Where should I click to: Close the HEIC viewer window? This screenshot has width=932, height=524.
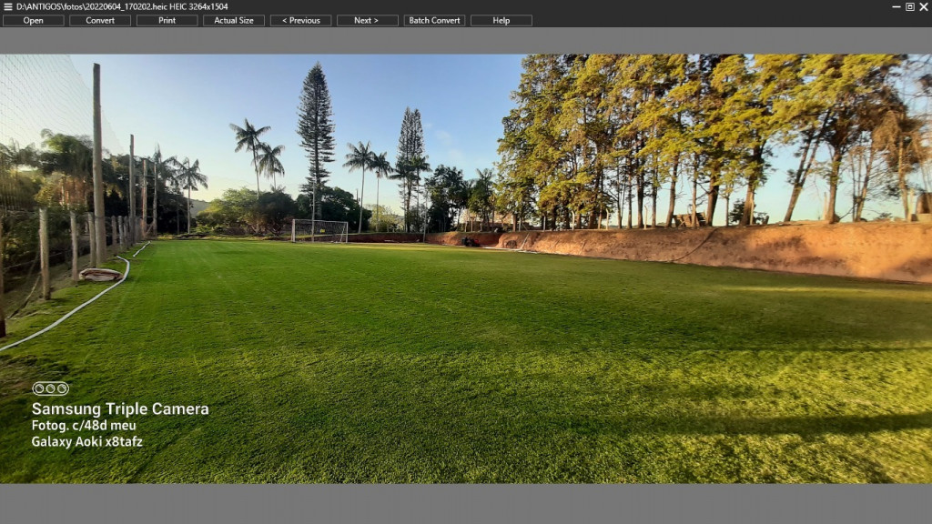pyautogui.click(x=923, y=6)
